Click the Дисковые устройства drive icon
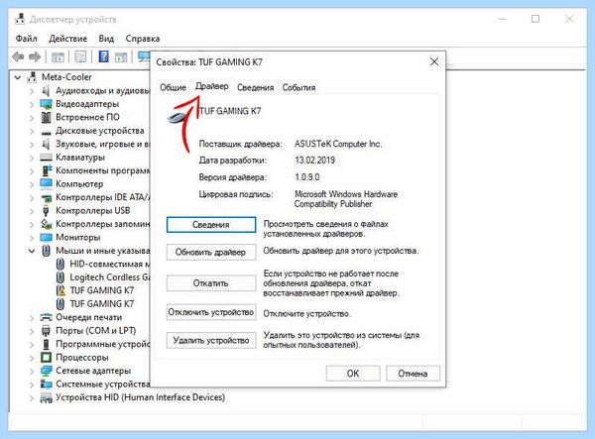Screen dimensions: 595x439 click(46, 133)
